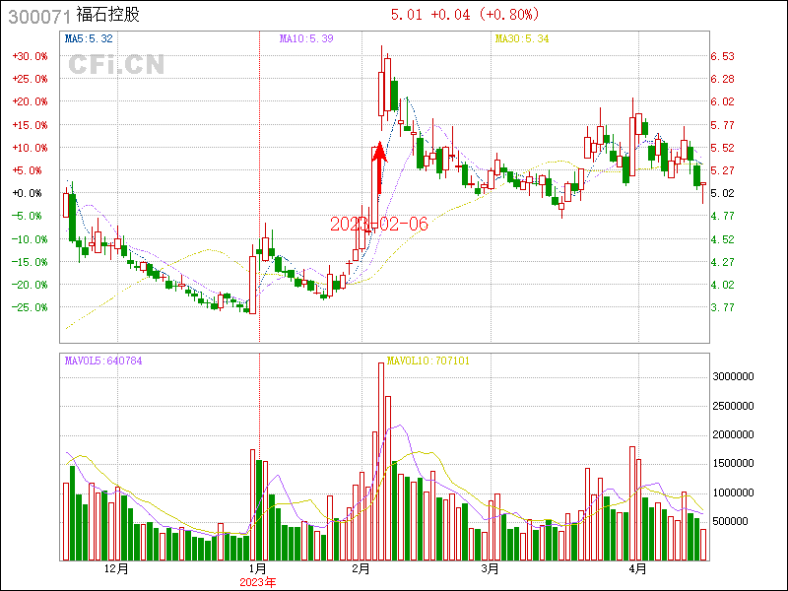Viewport: 788px width, 591px height.
Task: Click the CFi.CN watermark logo
Action: point(116,65)
